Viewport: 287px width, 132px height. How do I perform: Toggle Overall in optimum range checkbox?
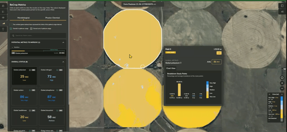[11, 28]
